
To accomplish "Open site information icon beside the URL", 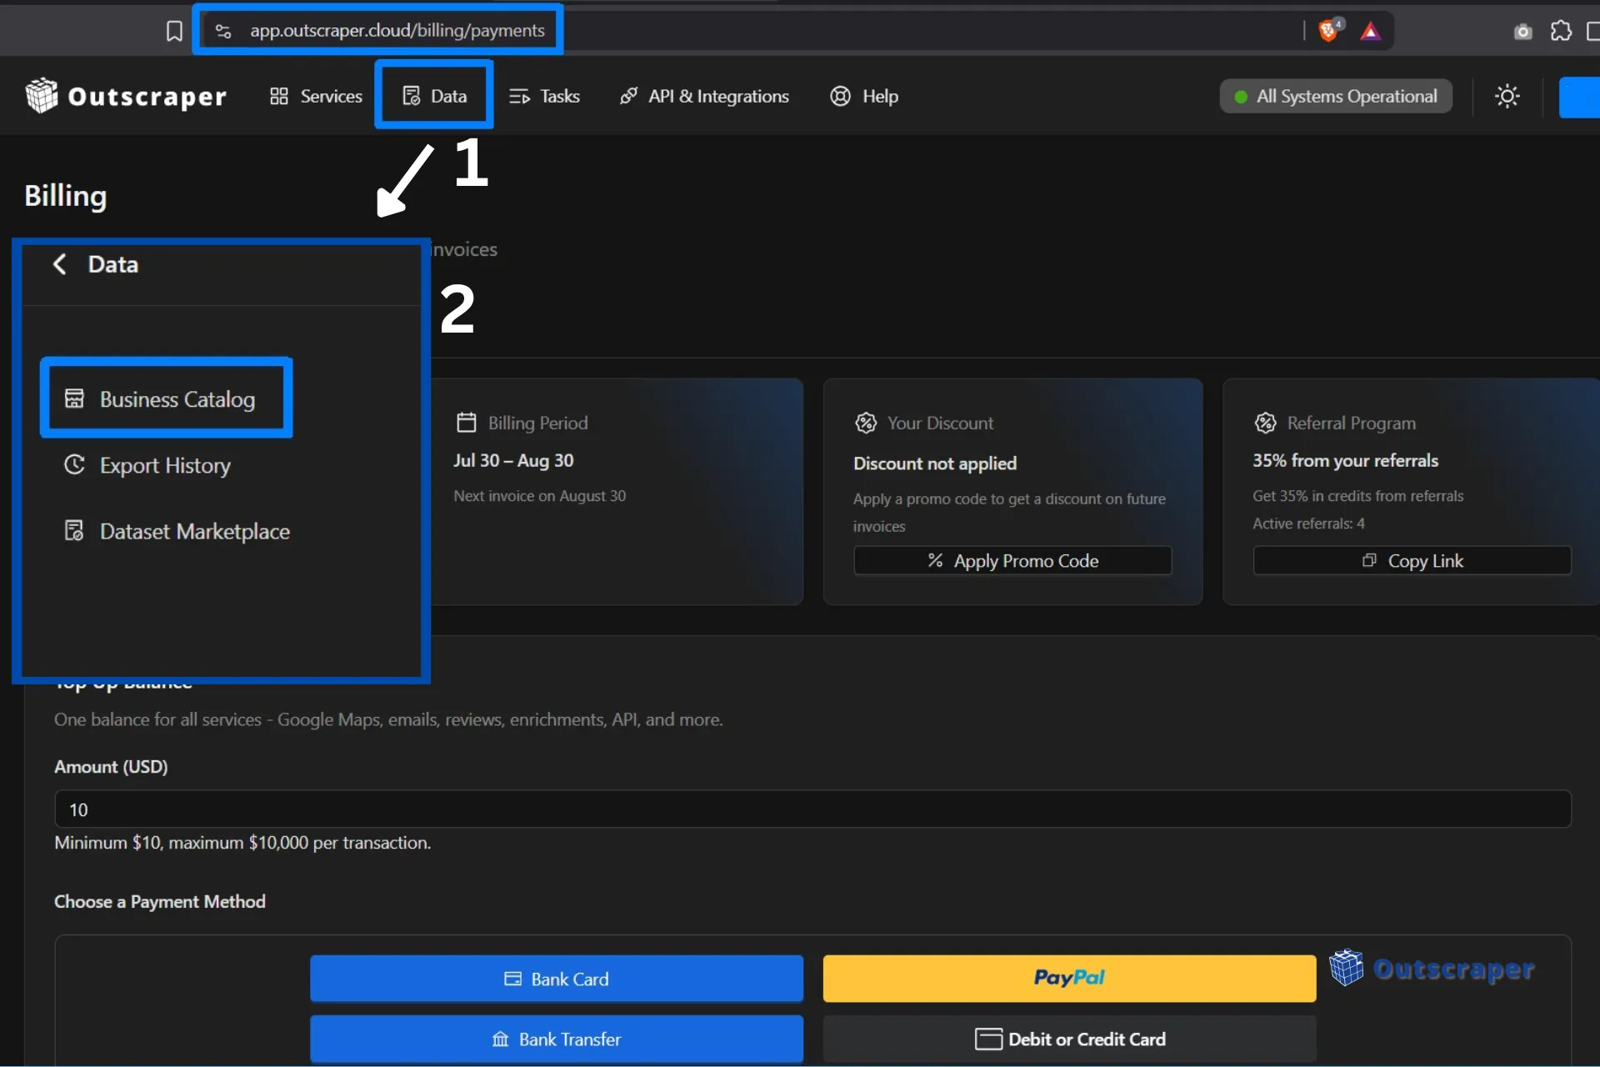I will pos(223,31).
